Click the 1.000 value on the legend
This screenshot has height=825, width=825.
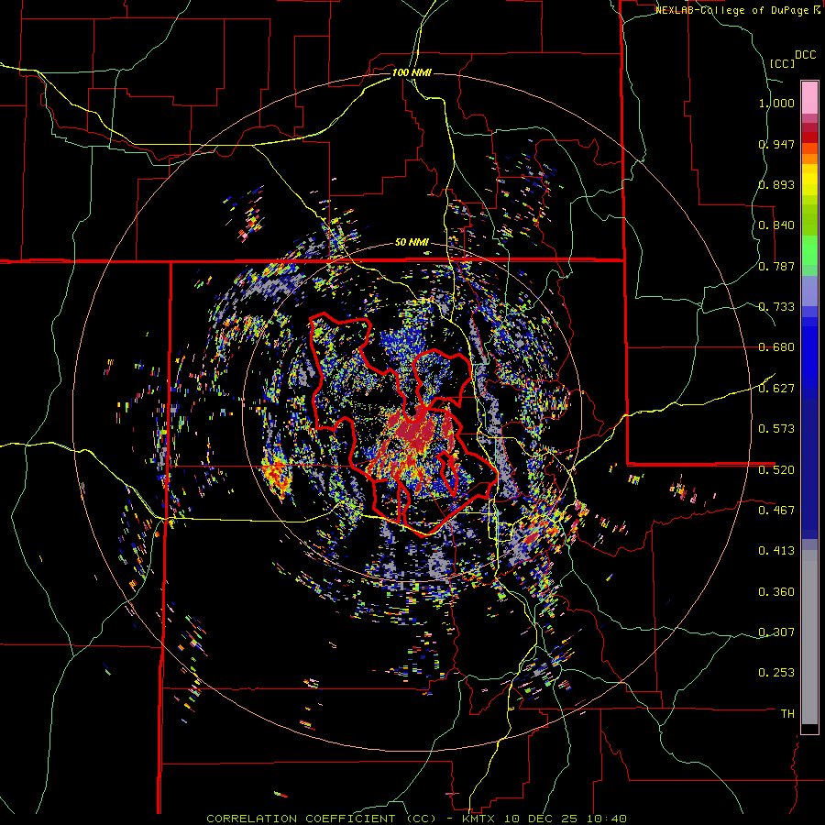click(x=776, y=103)
